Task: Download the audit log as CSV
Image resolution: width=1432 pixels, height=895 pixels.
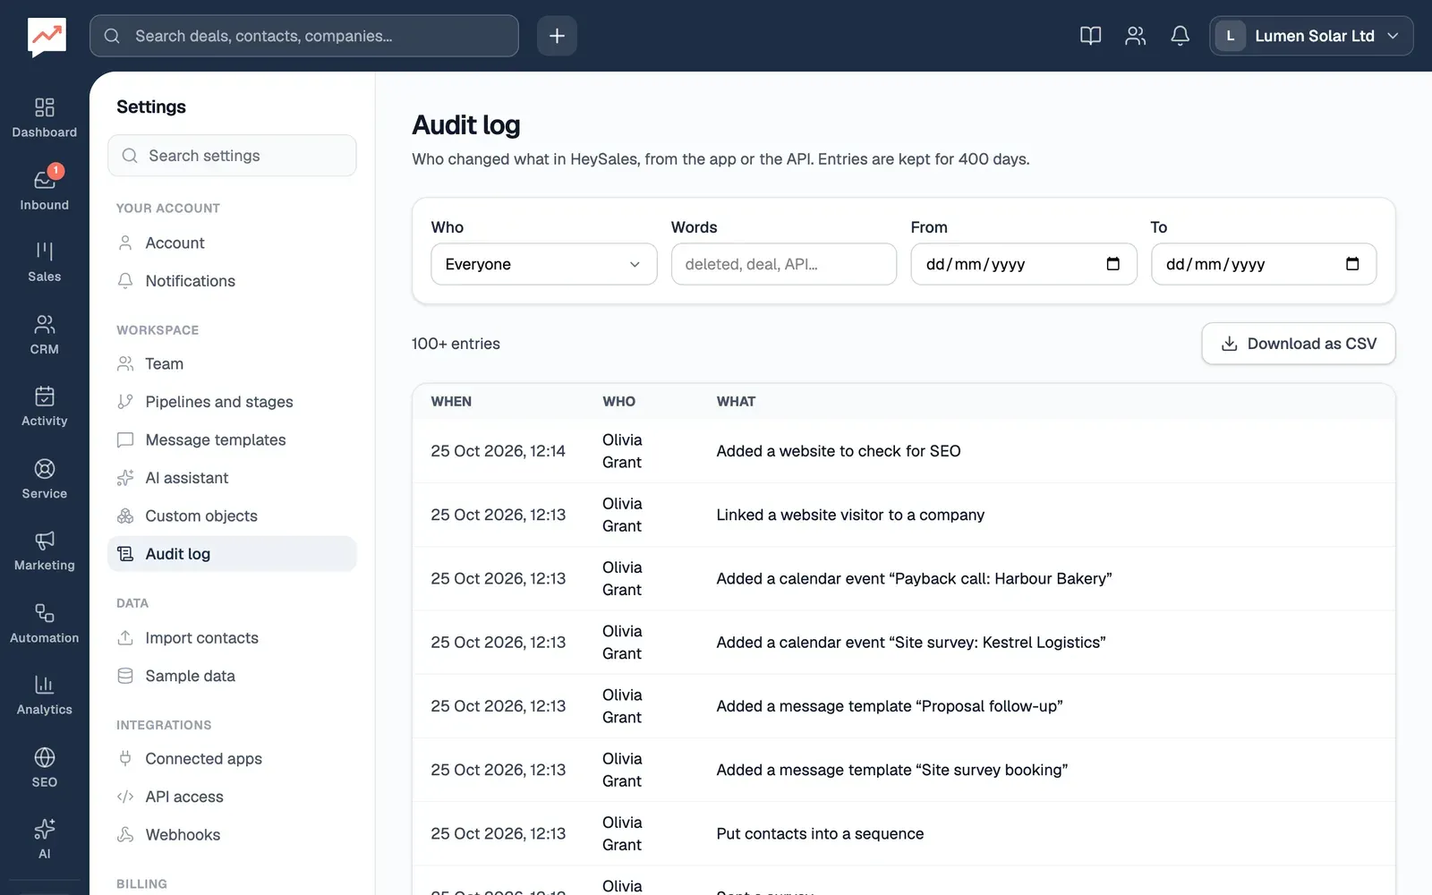Action: click(x=1298, y=344)
